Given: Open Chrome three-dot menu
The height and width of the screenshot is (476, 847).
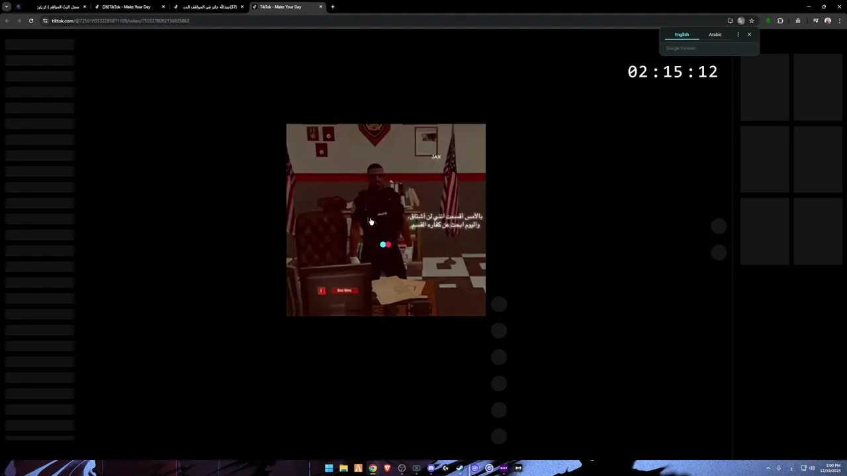Looking at the screenshot, I should pyautogui.click(x=840, y=20).
